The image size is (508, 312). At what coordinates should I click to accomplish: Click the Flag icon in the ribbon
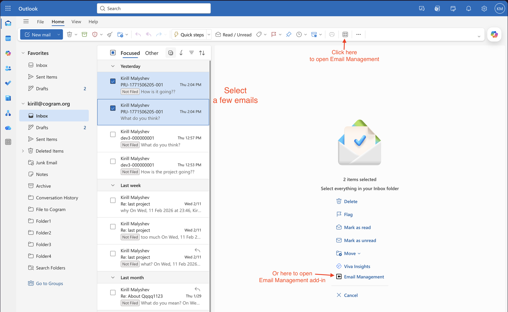point(274,34)
